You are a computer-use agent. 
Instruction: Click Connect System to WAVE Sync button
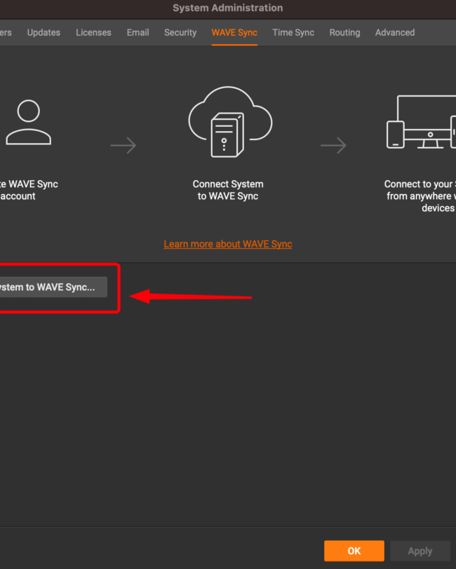53,287
